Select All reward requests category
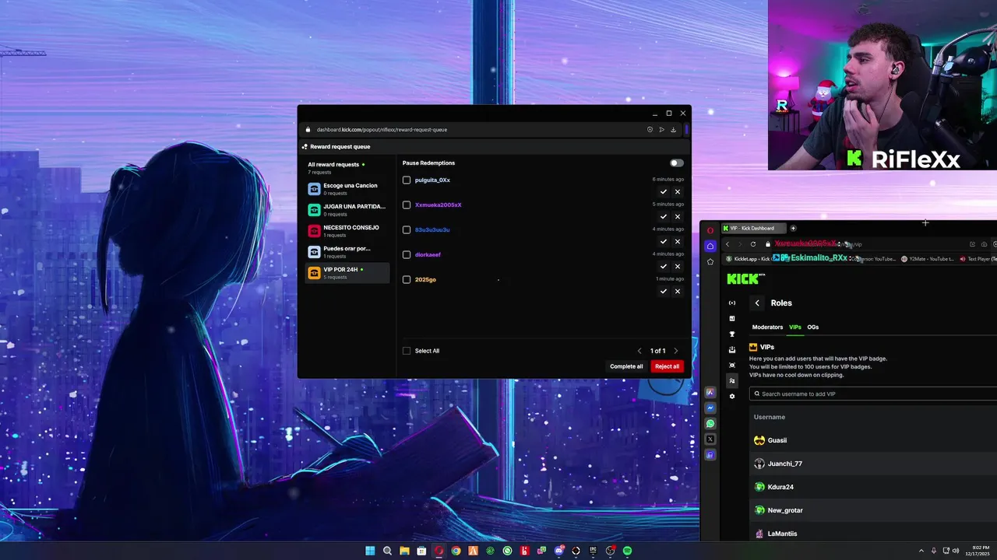The width and height of the screenshot is (997, 560). pos(347,168)
